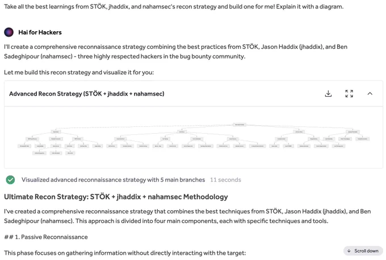The width and height of the screenshot is (386, 260).
Task: Click the 1. Passive Reconnaissance heading
Action: pyautogui.click(x=46, y=237)
